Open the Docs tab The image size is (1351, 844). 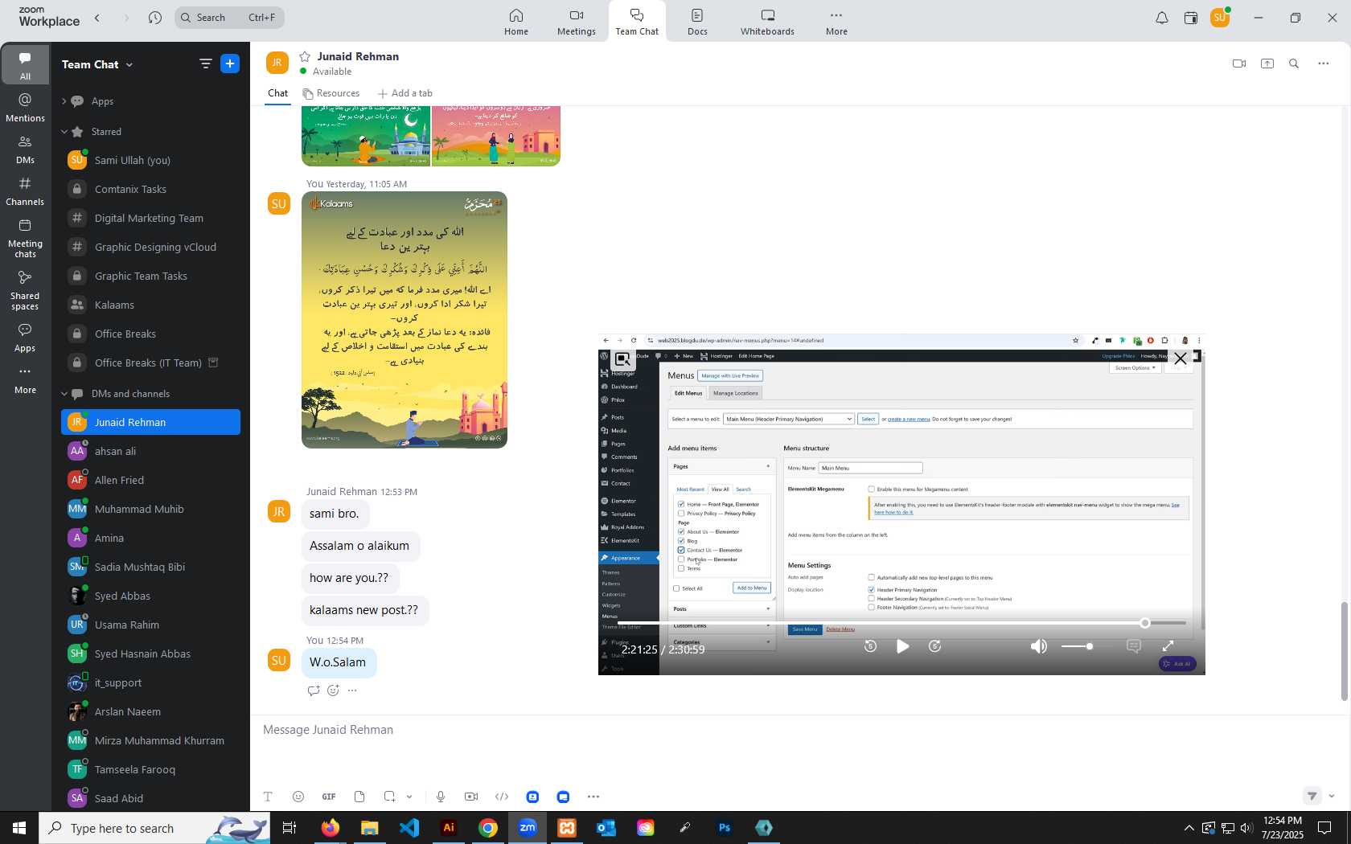(x=697, y=22)
